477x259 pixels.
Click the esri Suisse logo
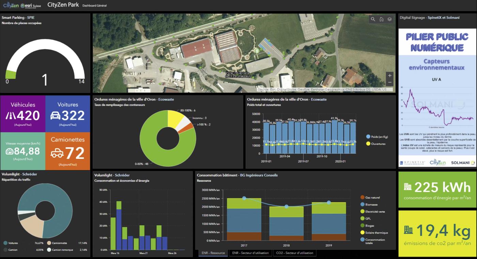tap(31, 5)
